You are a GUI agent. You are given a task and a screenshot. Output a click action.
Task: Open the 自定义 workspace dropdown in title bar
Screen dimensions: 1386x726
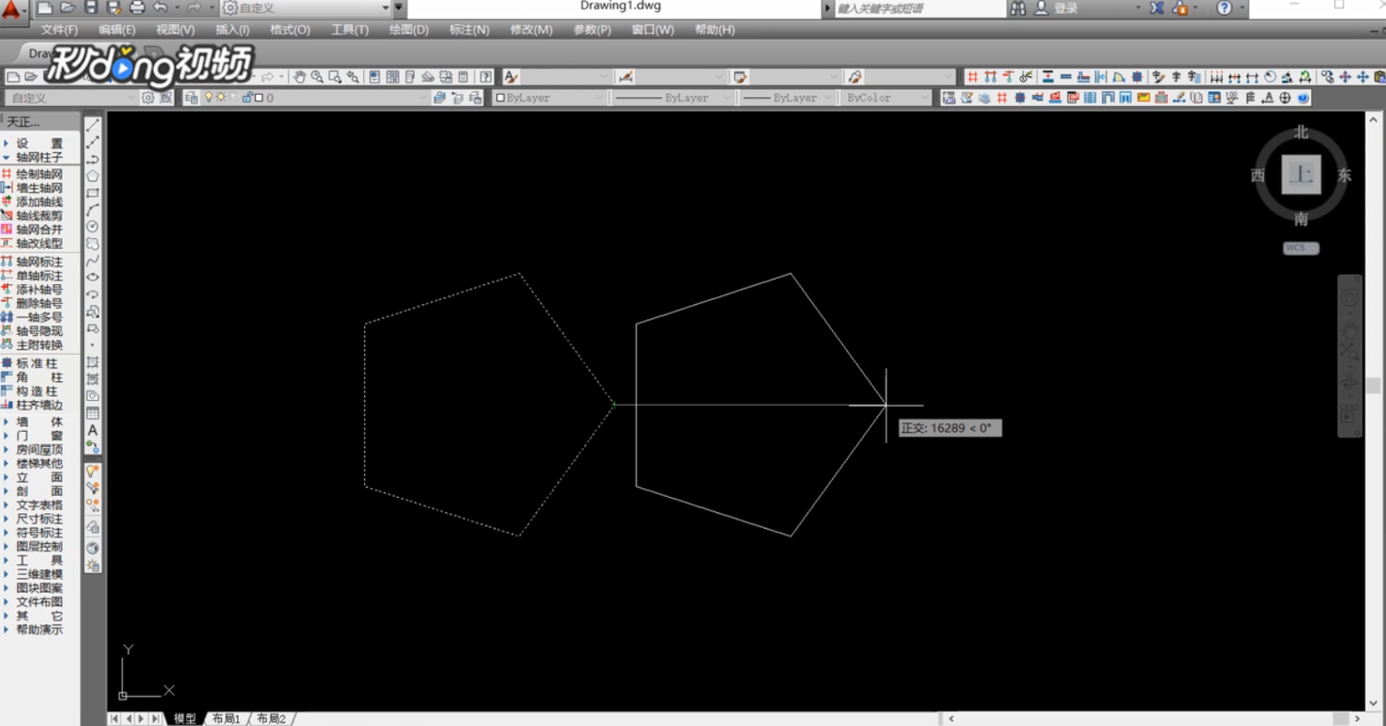(x=305, y=8)
